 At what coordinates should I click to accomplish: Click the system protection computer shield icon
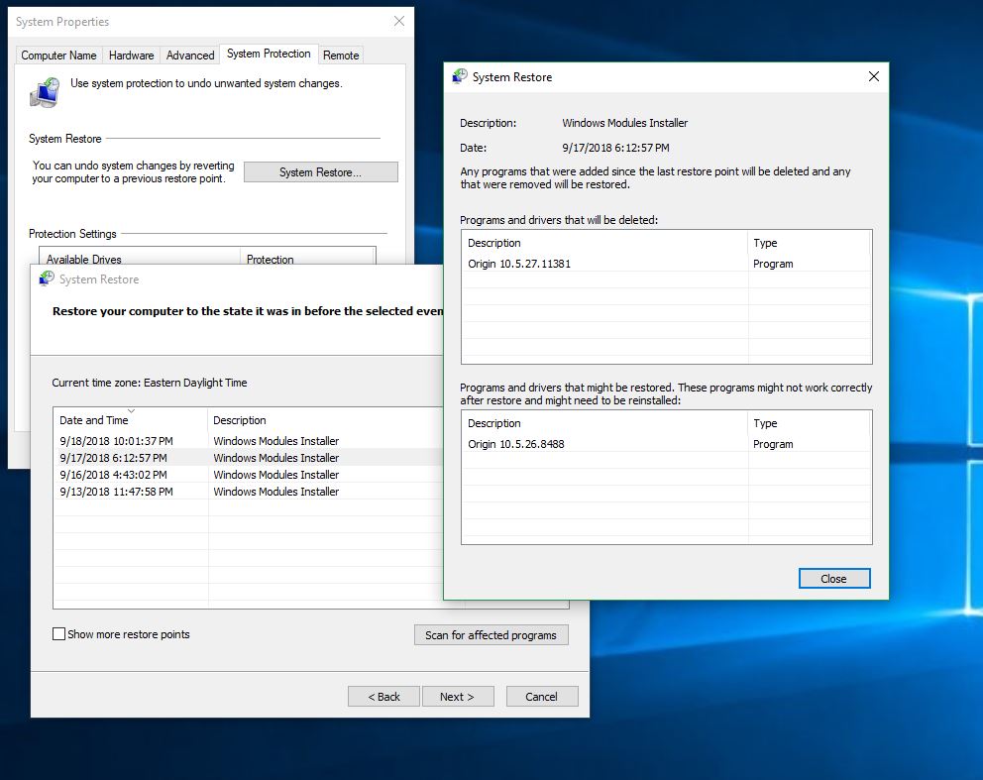(x=45, y=92)
